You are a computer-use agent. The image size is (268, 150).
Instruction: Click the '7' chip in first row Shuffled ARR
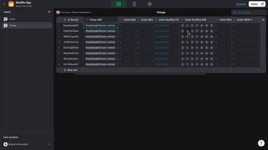pyautogui.click(x=197, y=25)
